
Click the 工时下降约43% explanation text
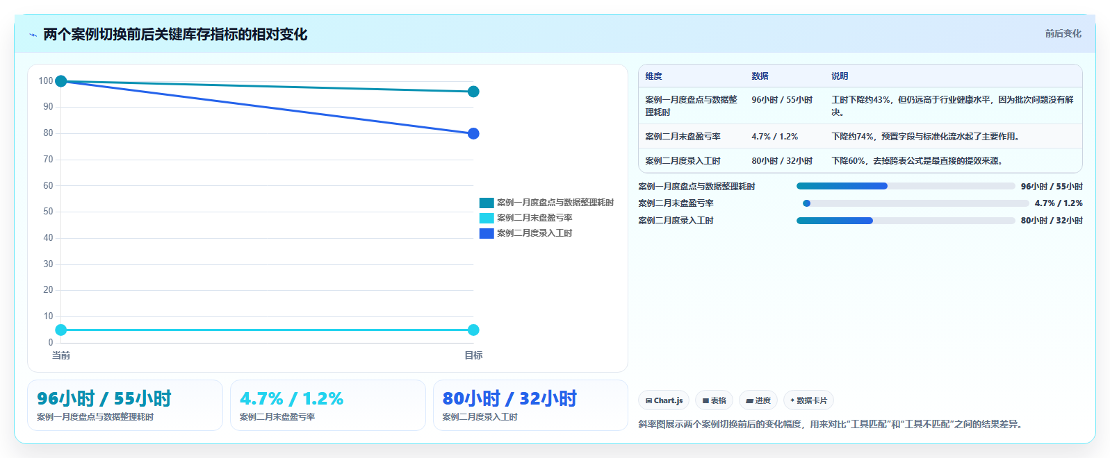tap(952, 106)
